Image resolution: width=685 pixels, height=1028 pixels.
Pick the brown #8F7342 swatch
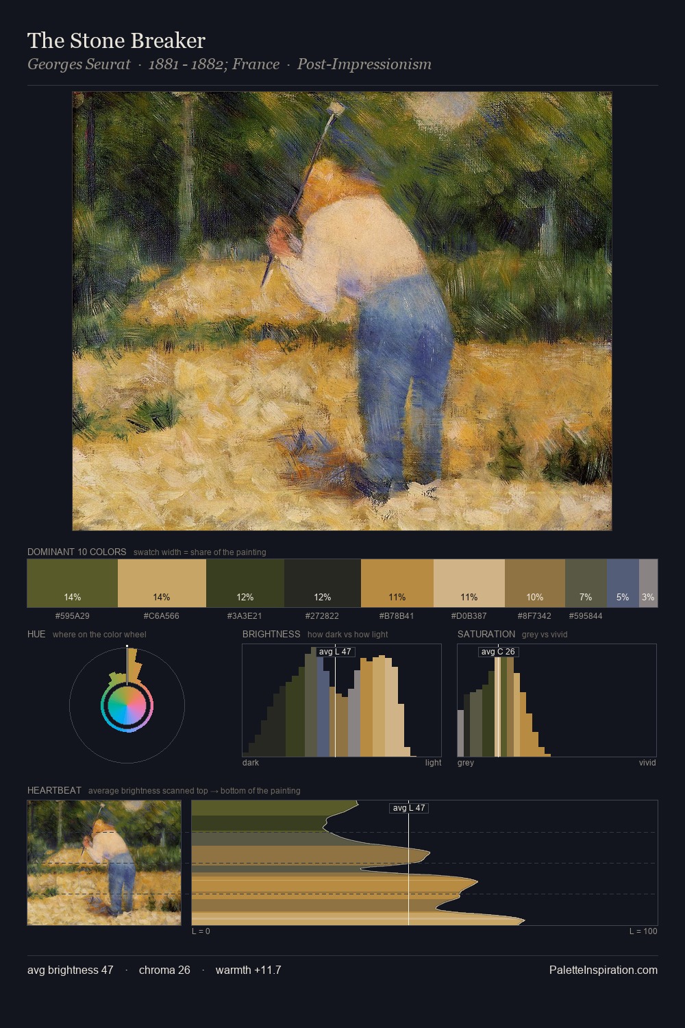click(x=535, y=583)
